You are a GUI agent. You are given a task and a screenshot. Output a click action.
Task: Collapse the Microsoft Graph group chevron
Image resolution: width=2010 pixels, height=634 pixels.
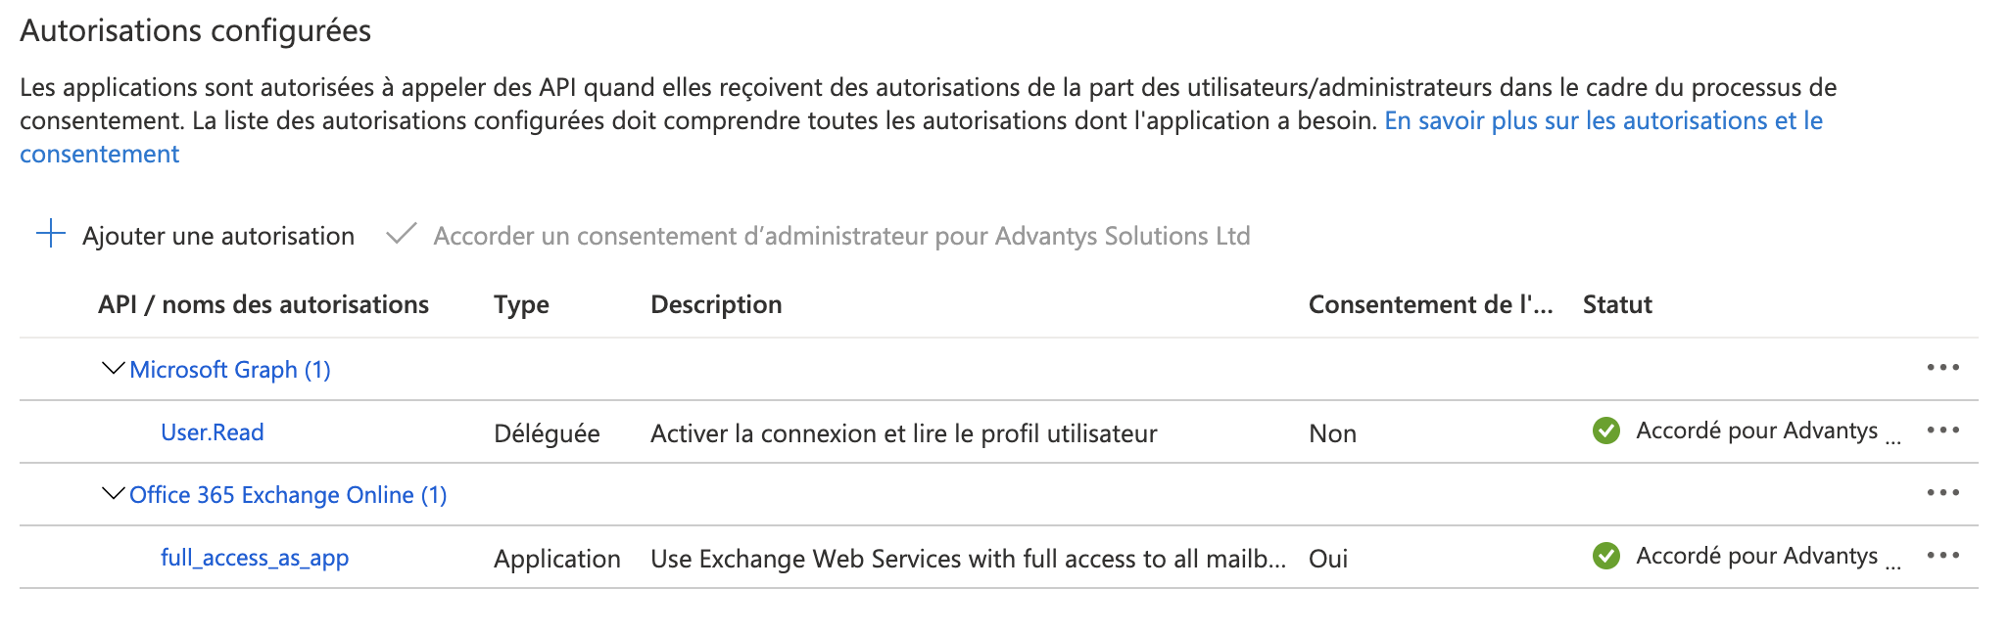[x=113, y=369]
